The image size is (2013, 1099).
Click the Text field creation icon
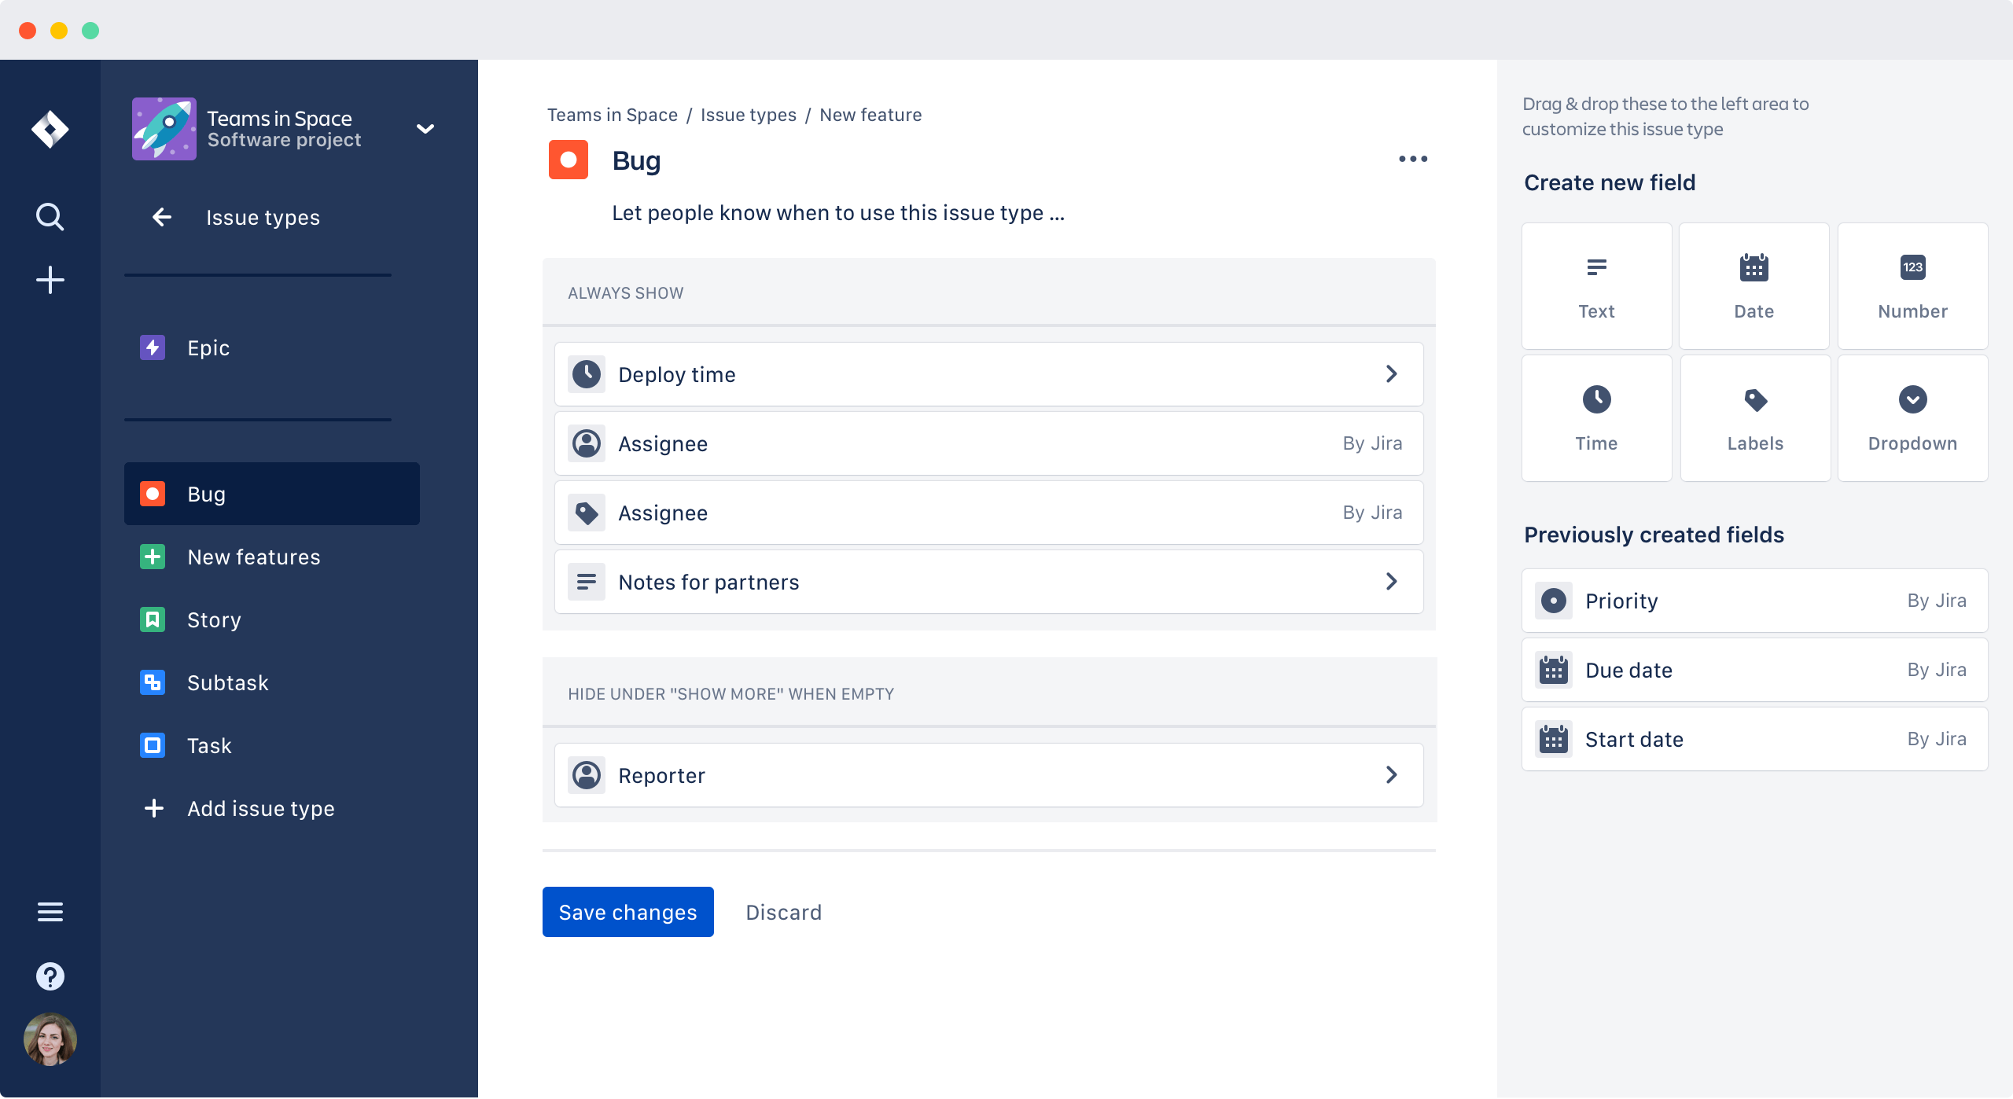pos(1596,285)
